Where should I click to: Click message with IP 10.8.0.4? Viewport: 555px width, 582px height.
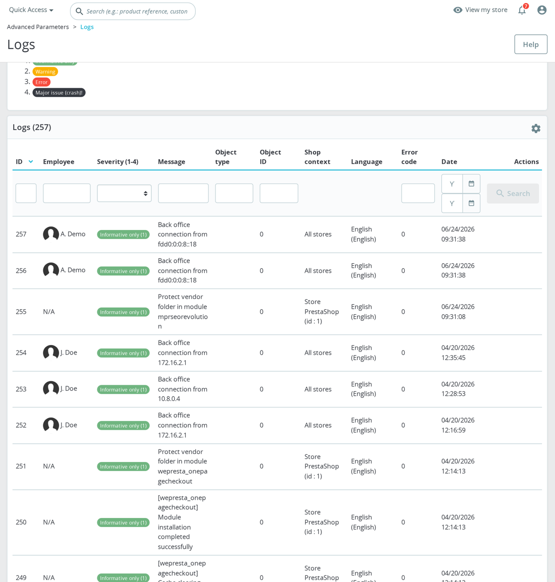183,389
